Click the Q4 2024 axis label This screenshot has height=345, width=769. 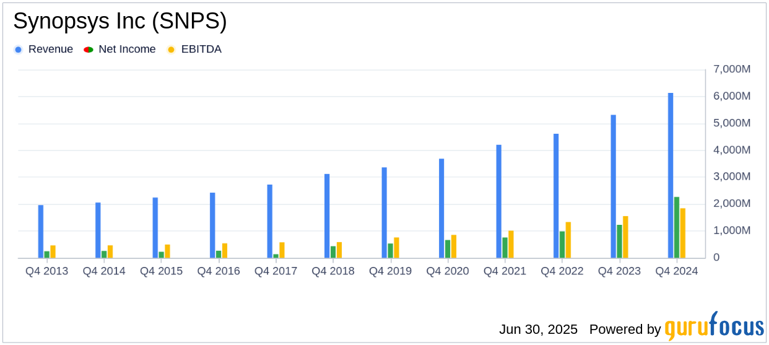pyautogui.click(x=677, y=271)
